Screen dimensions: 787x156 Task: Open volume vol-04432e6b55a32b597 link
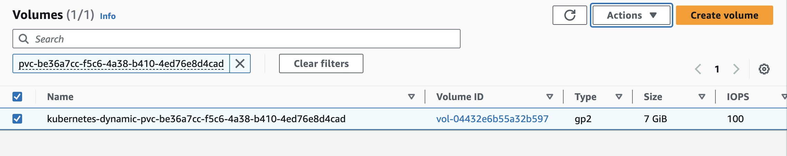click(492, 119)
